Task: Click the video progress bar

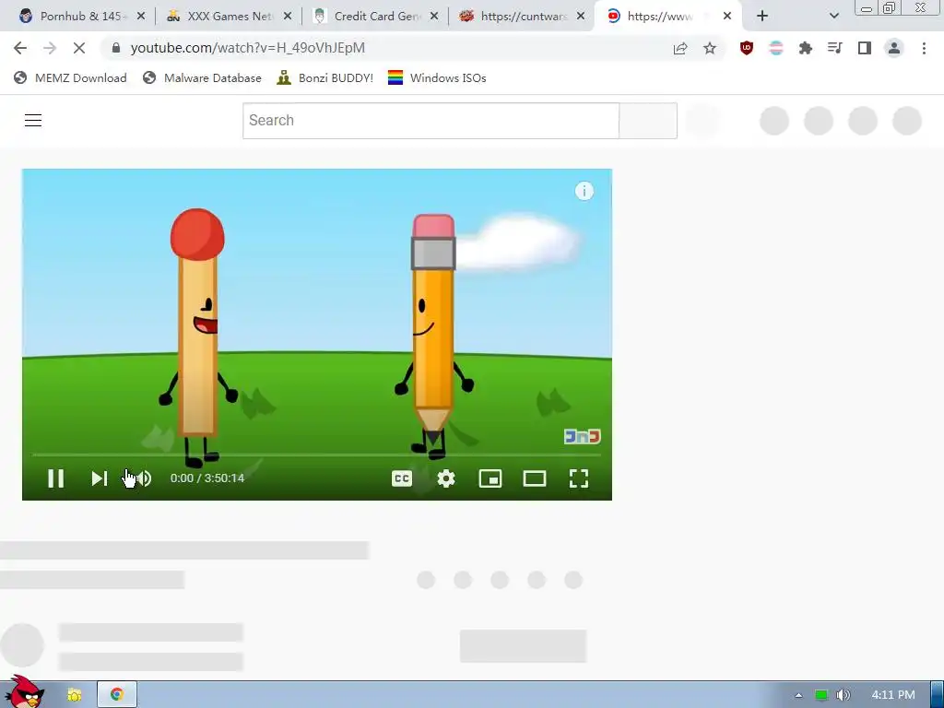Action: 317,455
